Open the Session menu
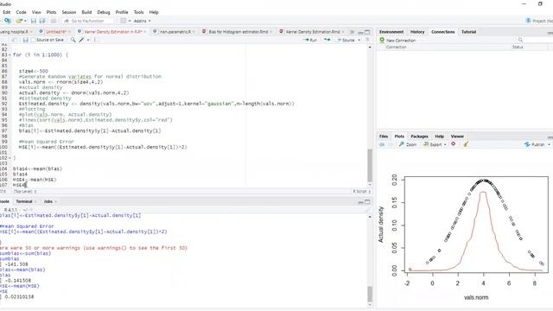The width and height of the screenshot is (553, 311). pyautogui.click(x=69, y=12)
